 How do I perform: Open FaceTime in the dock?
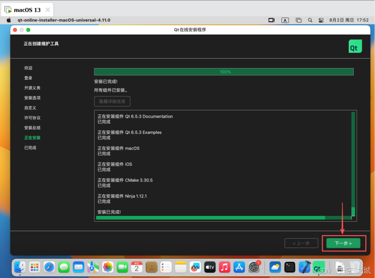[x=122, y=267]
